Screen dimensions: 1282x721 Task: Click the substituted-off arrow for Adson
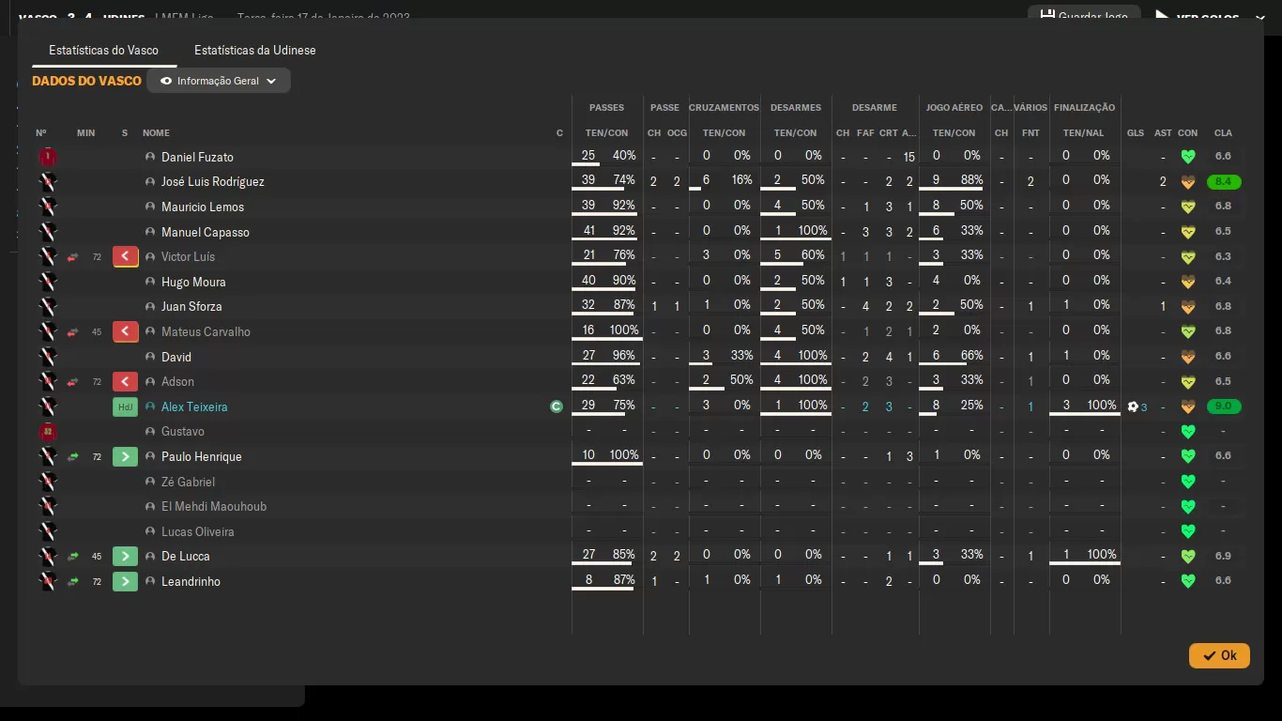coord(126,381)
